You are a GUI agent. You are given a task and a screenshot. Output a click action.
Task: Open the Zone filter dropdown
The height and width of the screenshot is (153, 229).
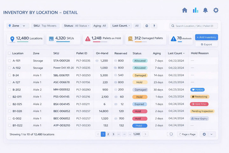(17, 26)
